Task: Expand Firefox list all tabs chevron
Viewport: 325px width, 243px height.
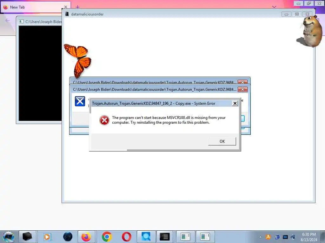Action: [274, 7]
